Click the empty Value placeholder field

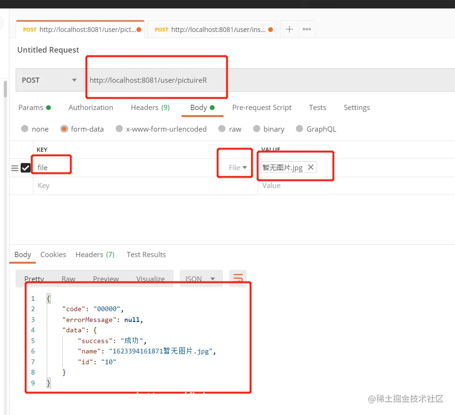[x=356, y=186]
